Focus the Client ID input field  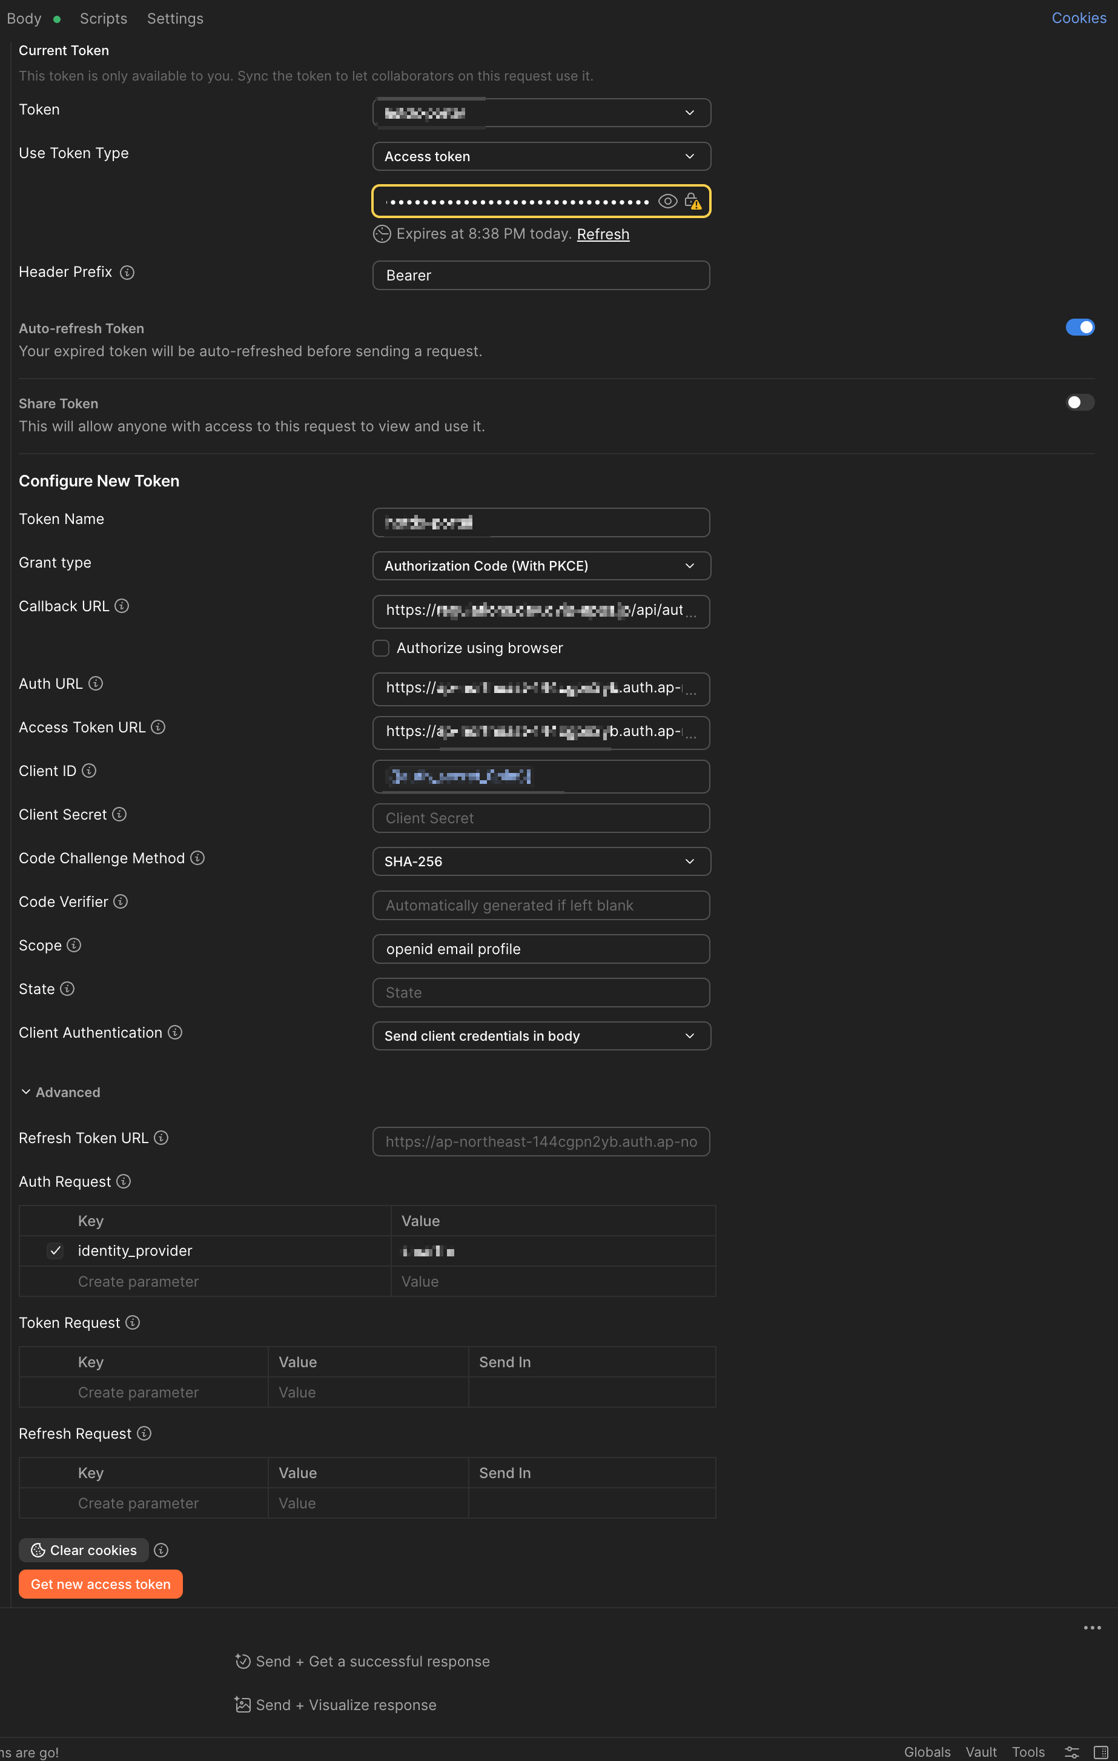(x=541, y=776)
